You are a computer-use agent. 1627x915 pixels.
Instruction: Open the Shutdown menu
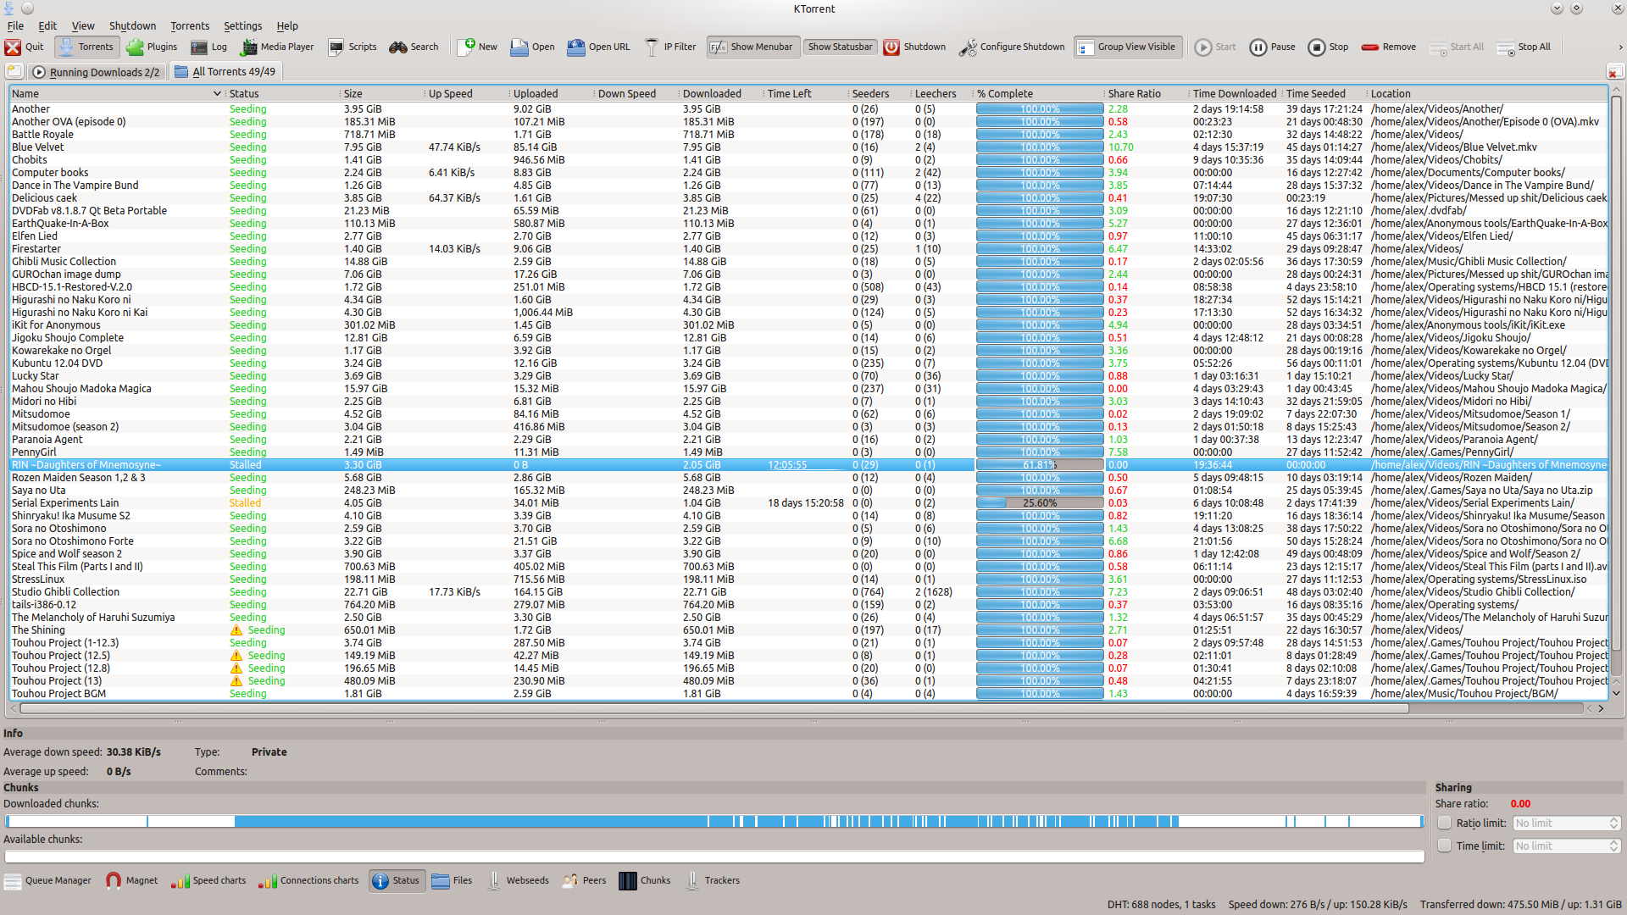132,26
